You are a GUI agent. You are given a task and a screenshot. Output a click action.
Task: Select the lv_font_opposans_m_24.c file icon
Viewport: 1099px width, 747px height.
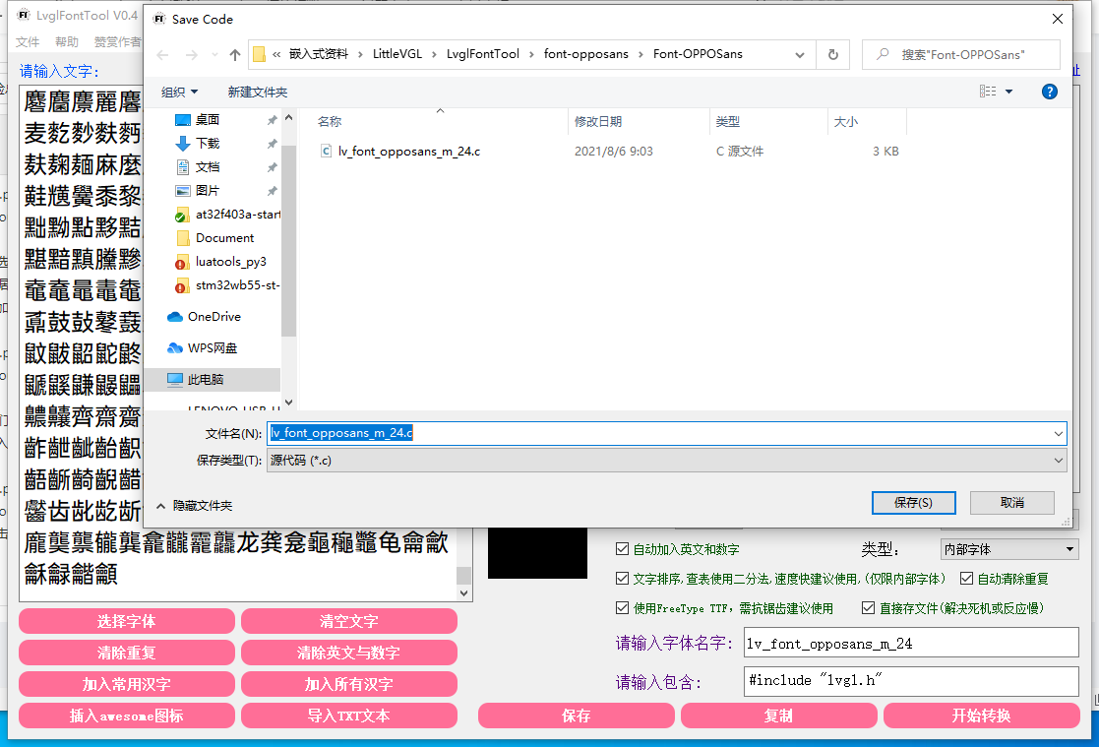coord(326,152)
